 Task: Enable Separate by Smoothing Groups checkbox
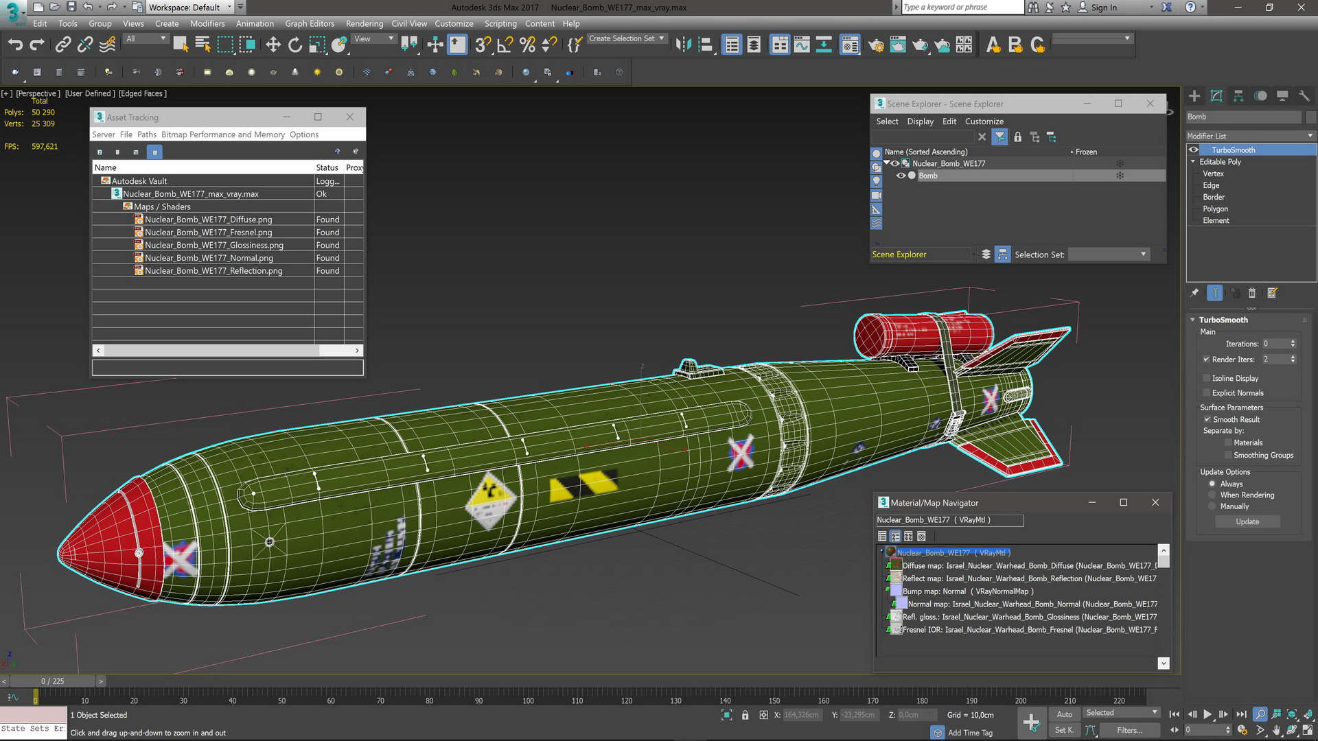pos(1228,456)
